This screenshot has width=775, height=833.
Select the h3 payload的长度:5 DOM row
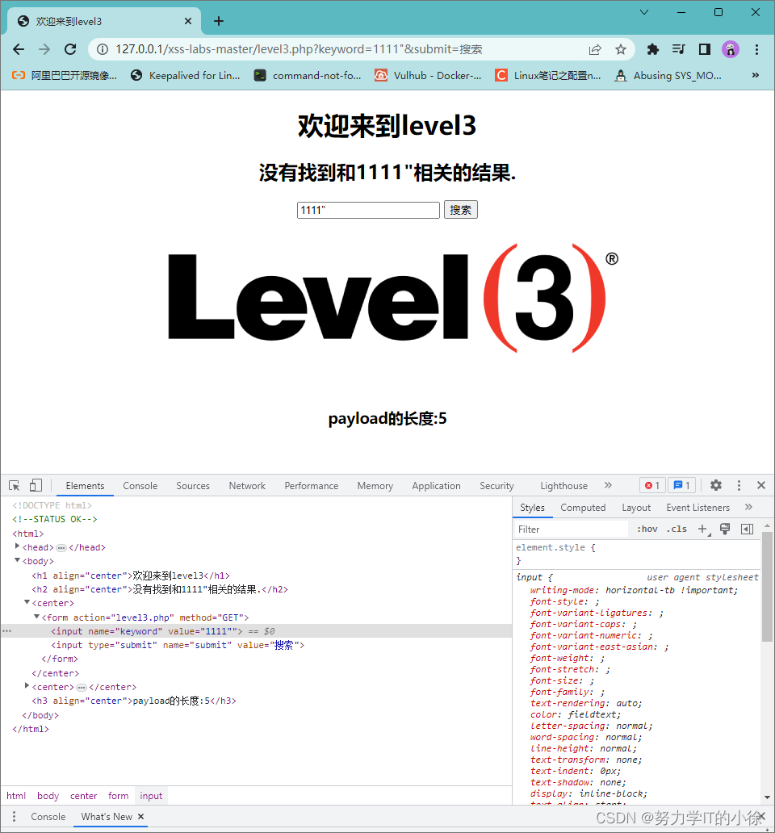134,701
